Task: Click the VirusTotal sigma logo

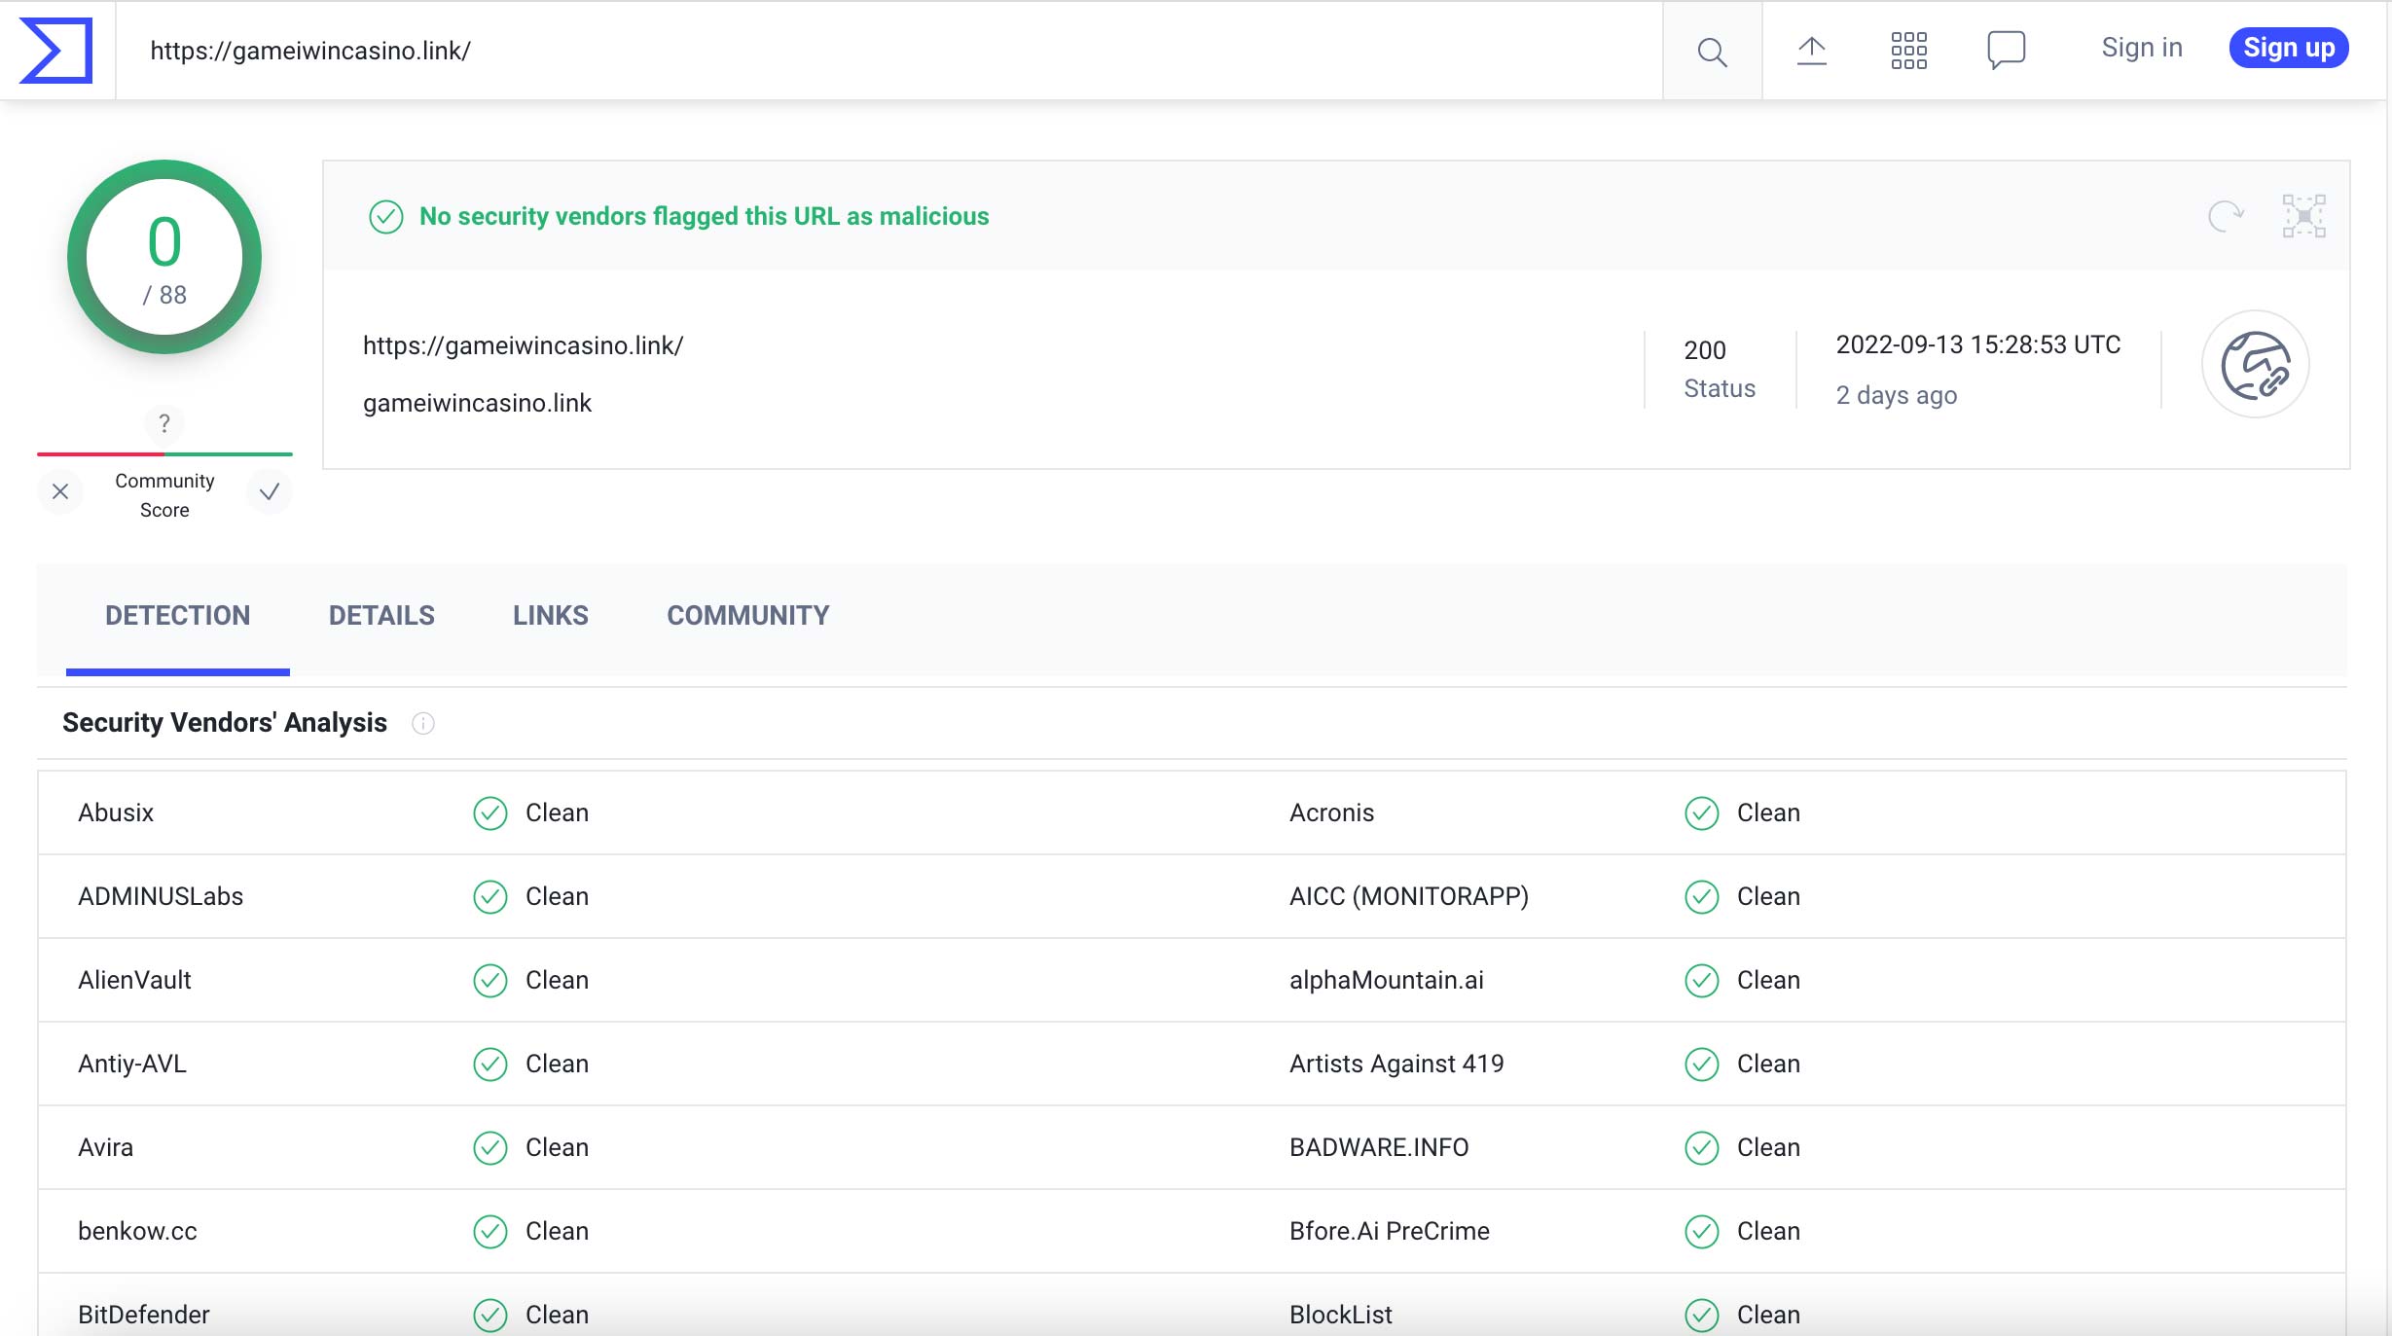Action: (x=56, y=50)
